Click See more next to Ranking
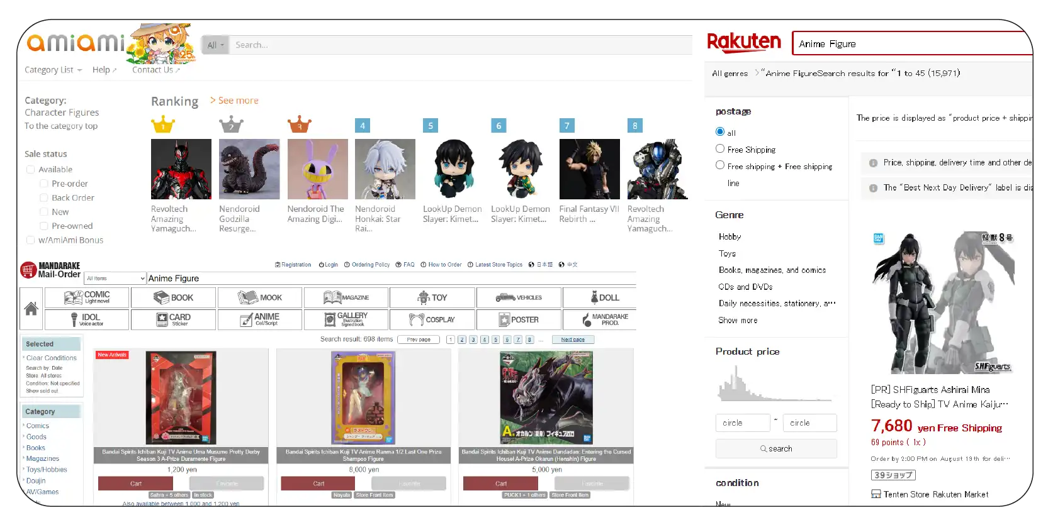This screenshot has width=1048, height=520. click(x=234, y=101)
